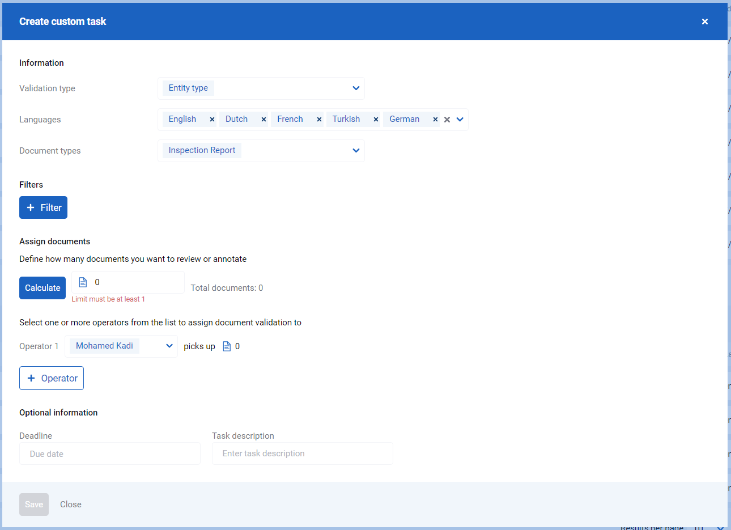Remove the French language tag
731x530 pixels.
[x=319, y=120]
